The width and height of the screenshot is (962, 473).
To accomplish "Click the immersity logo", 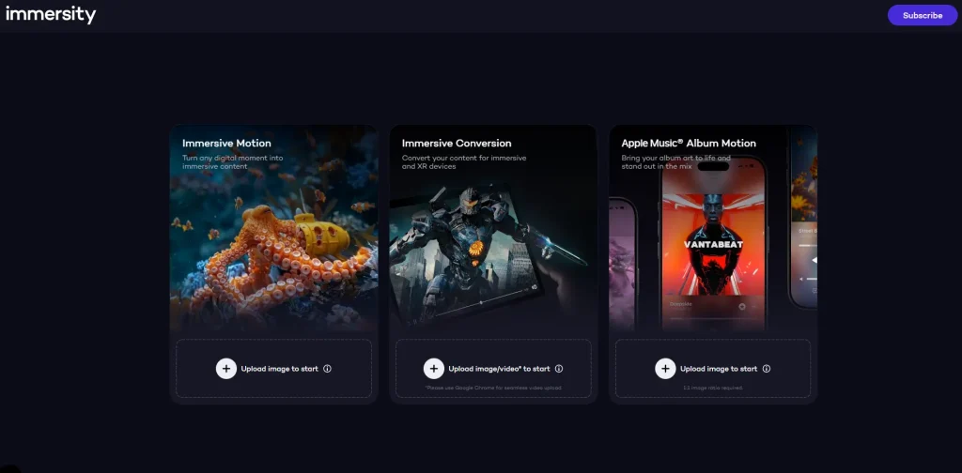I will [x=51, y=15].
